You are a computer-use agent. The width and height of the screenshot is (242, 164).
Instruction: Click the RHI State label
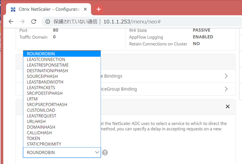coord(138,30)
